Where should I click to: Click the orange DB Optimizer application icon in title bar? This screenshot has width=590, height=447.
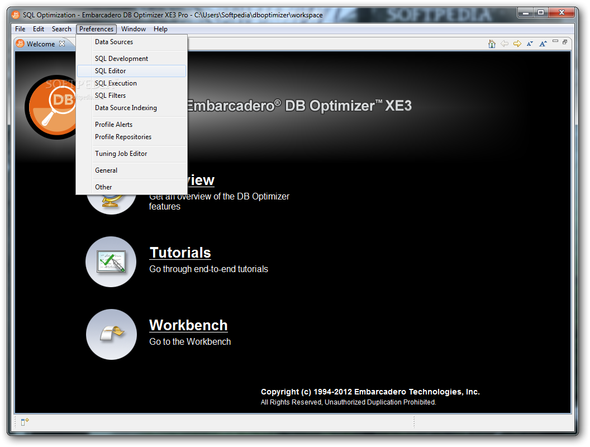(x=16, y=15)
